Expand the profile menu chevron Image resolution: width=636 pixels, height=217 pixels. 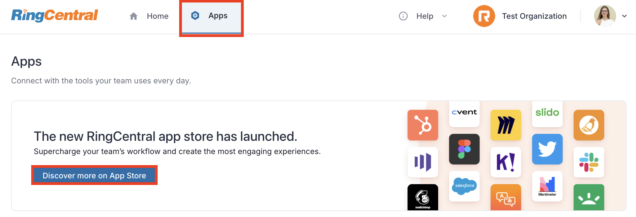click(624, 16)
